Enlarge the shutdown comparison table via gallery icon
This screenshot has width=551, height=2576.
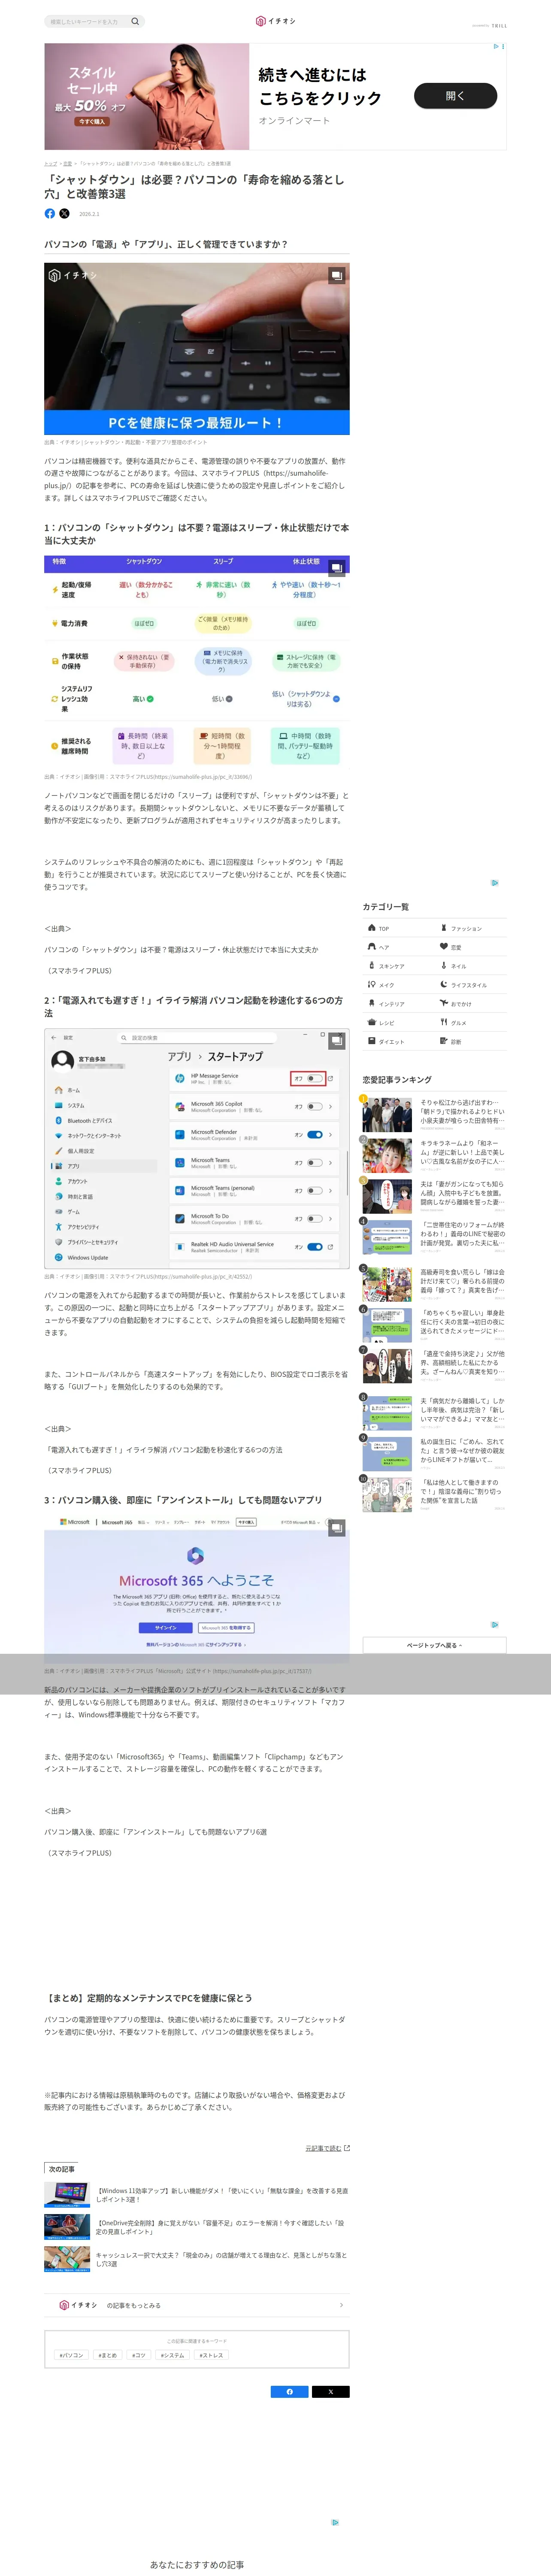(x=337, y=567)
